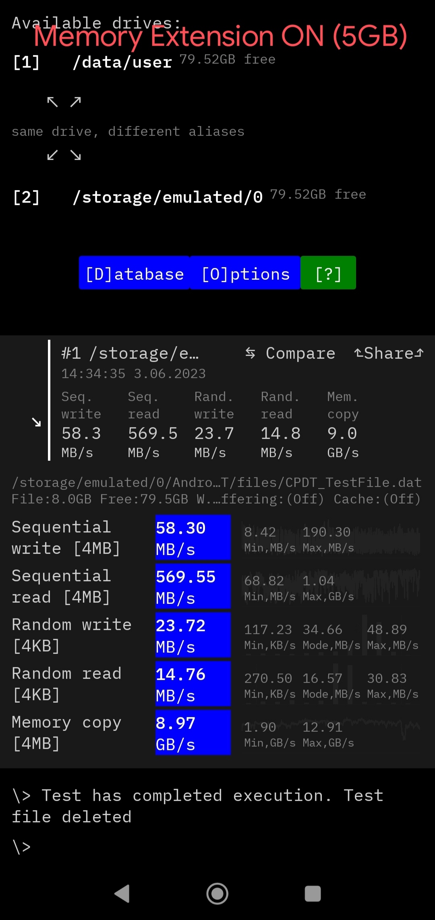The width and height of the screenshot is (435, 920).
Task: Open the [O]ptions button
Action: [245, 273]
